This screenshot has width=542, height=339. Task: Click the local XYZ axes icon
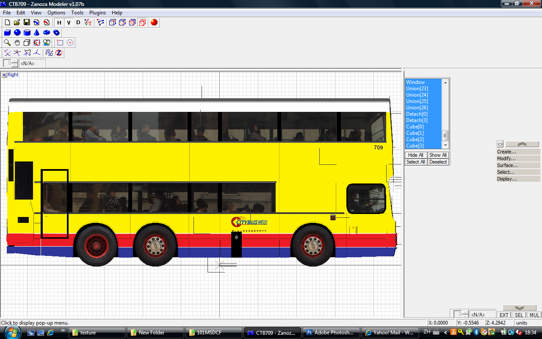point(88,22)
